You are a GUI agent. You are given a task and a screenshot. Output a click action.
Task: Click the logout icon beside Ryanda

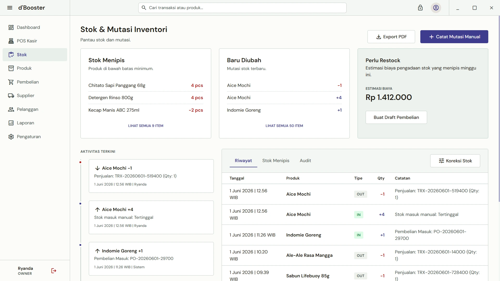coord(54,271)
